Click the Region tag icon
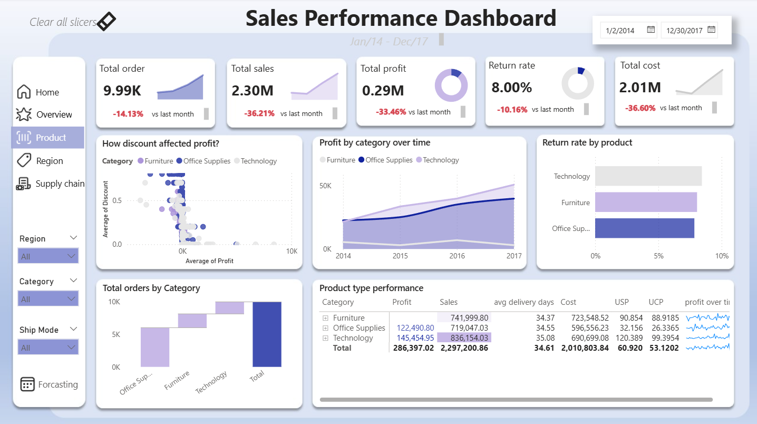The width and height of the screenshot is (757, 424). [x=24, y=160]
